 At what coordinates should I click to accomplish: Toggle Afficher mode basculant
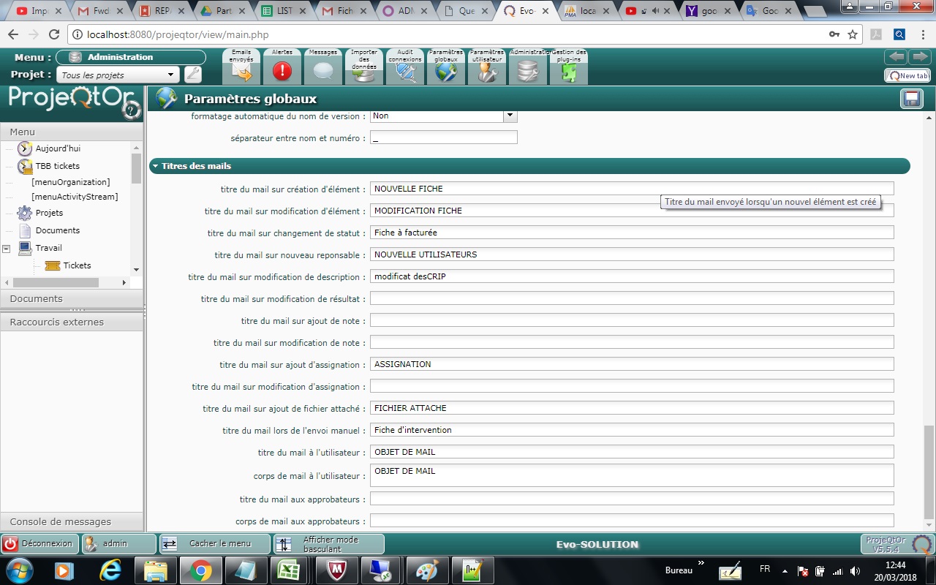pos(328,544)
